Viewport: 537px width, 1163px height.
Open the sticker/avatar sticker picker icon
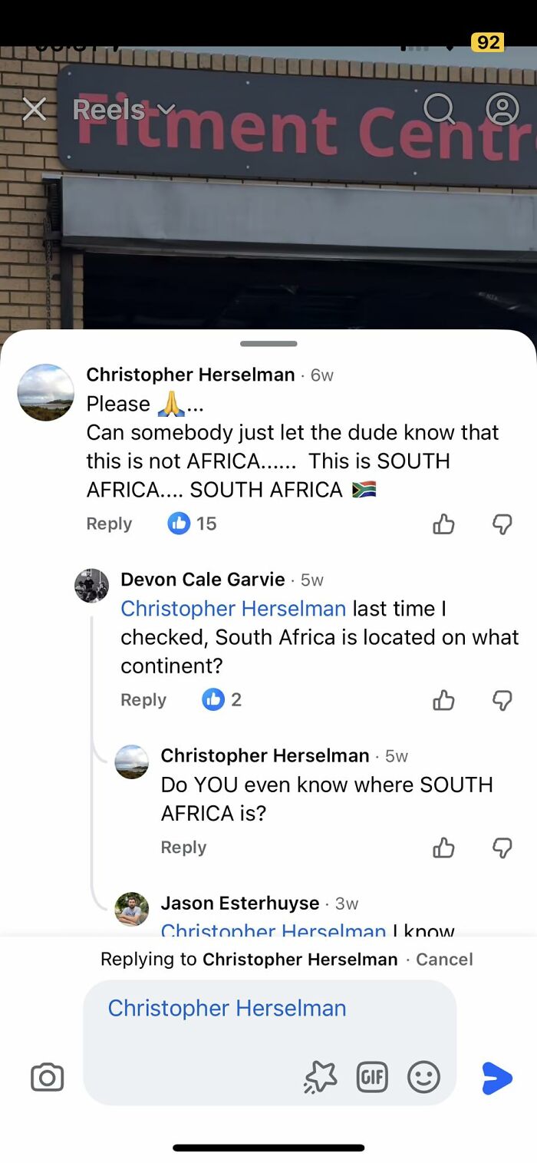pyautogui.click(x=320, y=1078)
